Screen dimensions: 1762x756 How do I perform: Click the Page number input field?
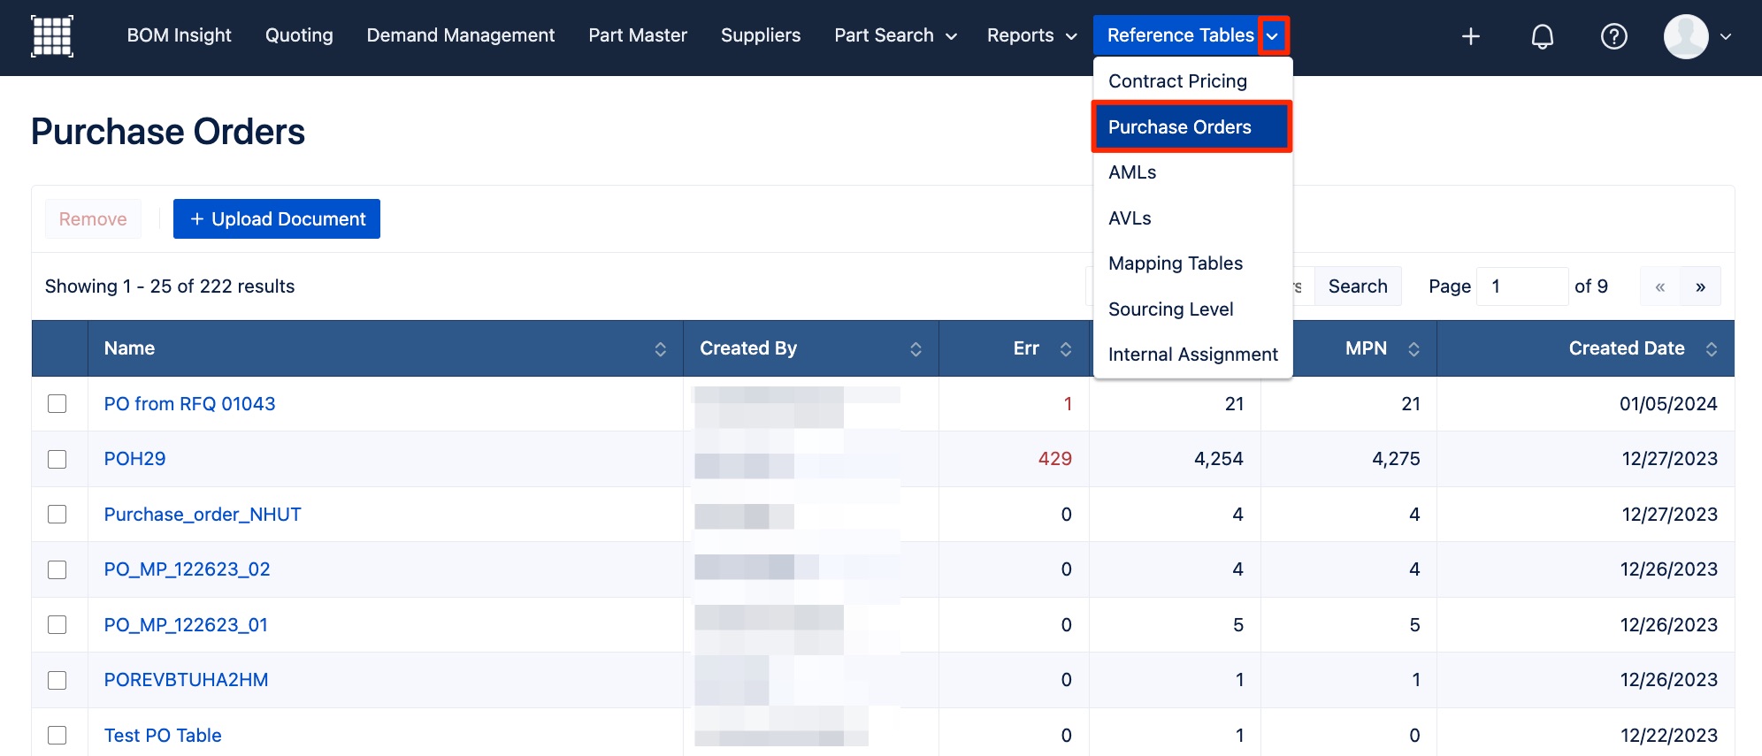[1521, 286]
